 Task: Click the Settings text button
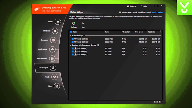133,6
